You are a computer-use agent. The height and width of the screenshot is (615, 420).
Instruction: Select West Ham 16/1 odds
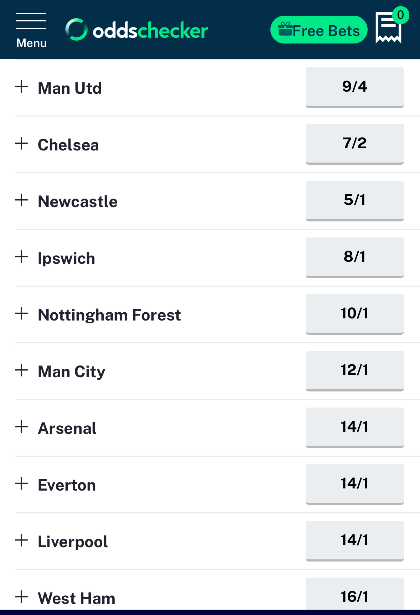354,595
